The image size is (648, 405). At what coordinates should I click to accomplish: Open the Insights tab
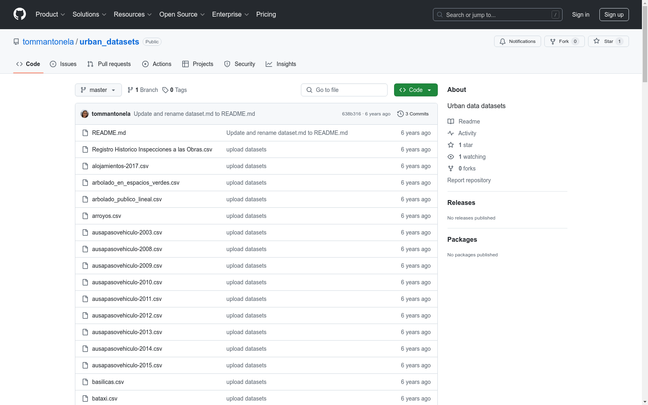click(x=281, y=64)
